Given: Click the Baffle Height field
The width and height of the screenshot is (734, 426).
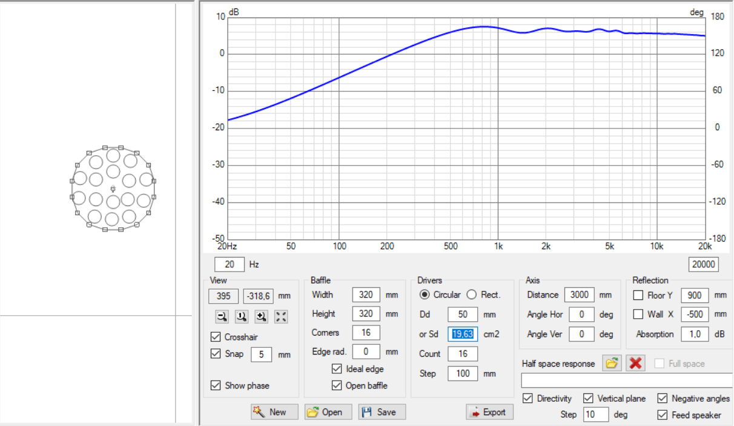Looking at the screenshot, I should [366, 314].
